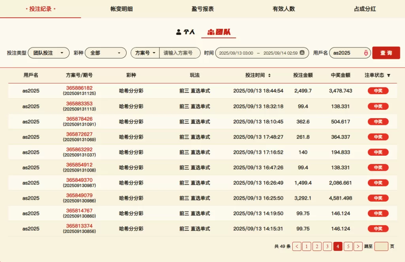Switch to the 盈亏报表 tab

point(202,9)
